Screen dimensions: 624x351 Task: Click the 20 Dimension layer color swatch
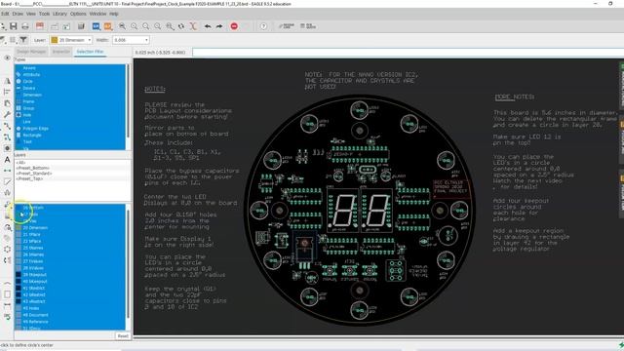coord(19,227)
